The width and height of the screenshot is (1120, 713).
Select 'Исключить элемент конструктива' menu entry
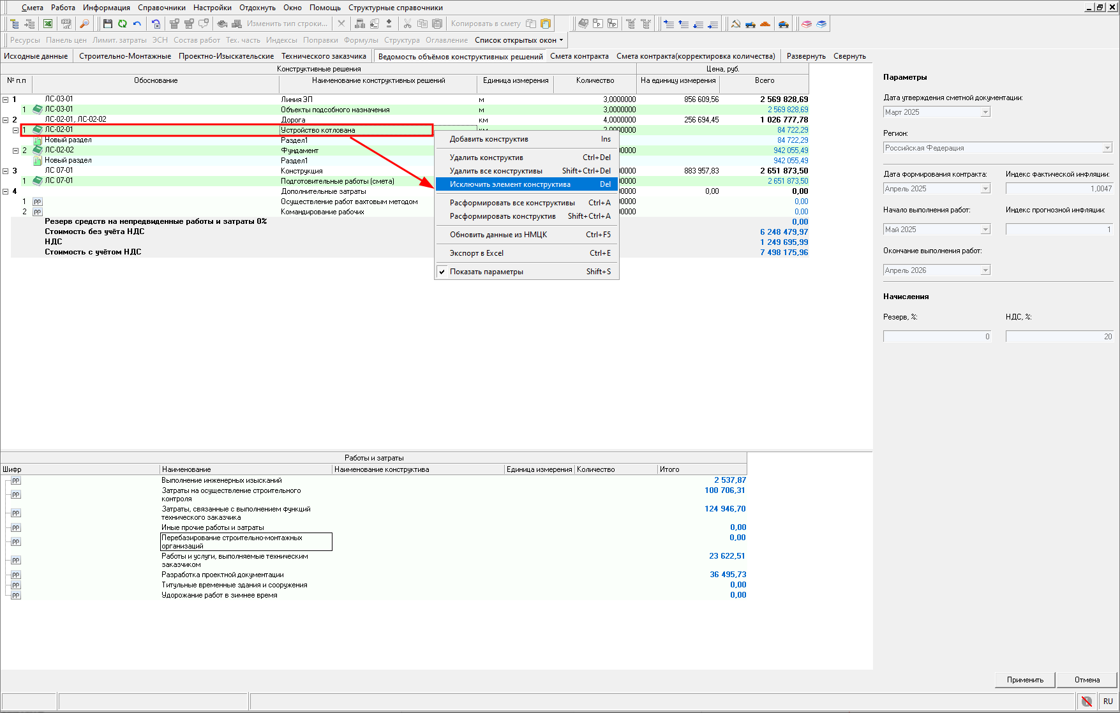(509, 184)
